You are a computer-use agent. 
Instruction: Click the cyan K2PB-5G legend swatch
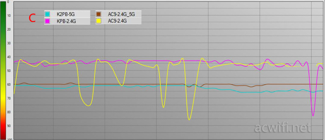click(x=47, y=14)
